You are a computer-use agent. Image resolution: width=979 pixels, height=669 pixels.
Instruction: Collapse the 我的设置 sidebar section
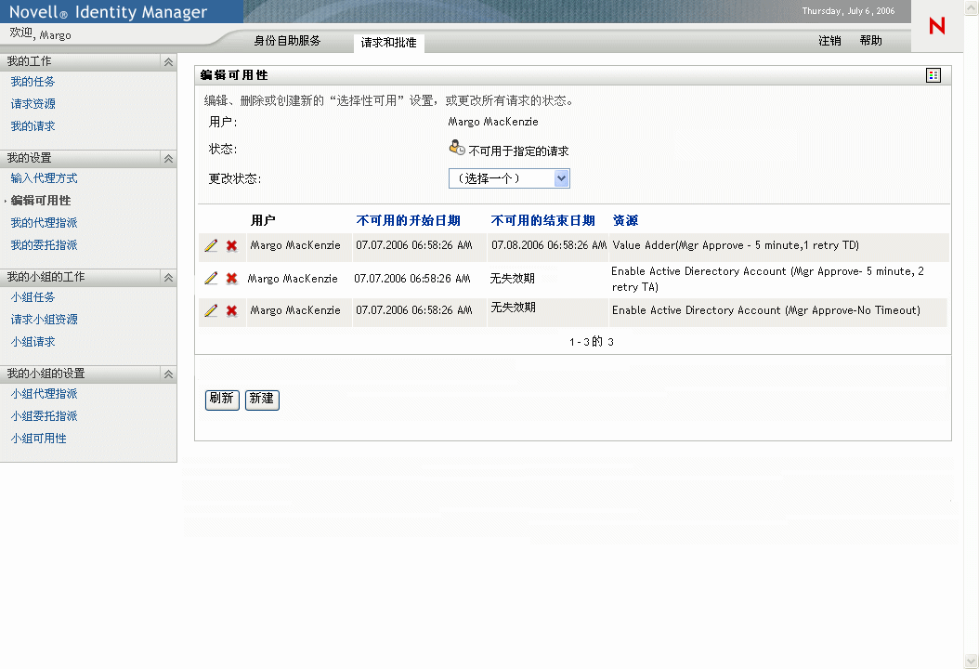(168, 158)
